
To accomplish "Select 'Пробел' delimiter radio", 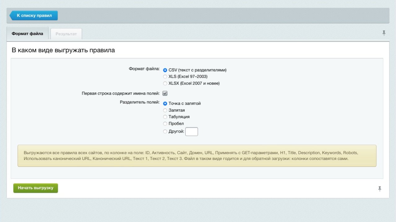I will 165,124.
